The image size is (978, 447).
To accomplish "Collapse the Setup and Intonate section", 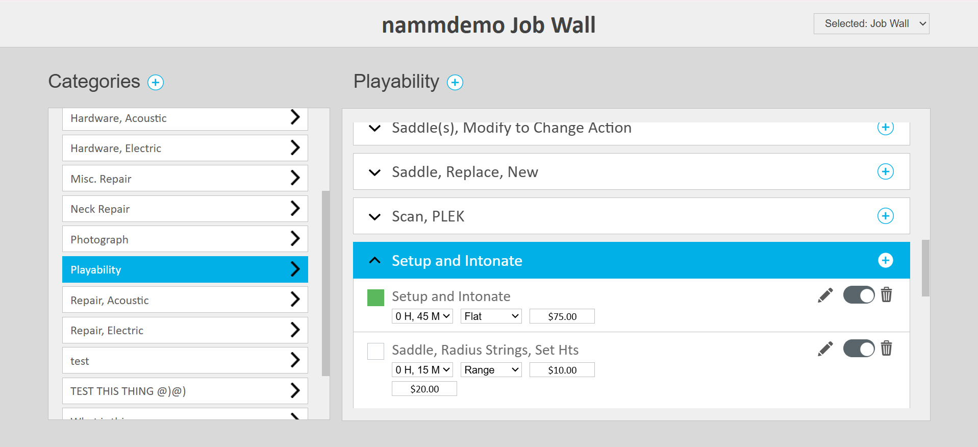I will (374, 260).
